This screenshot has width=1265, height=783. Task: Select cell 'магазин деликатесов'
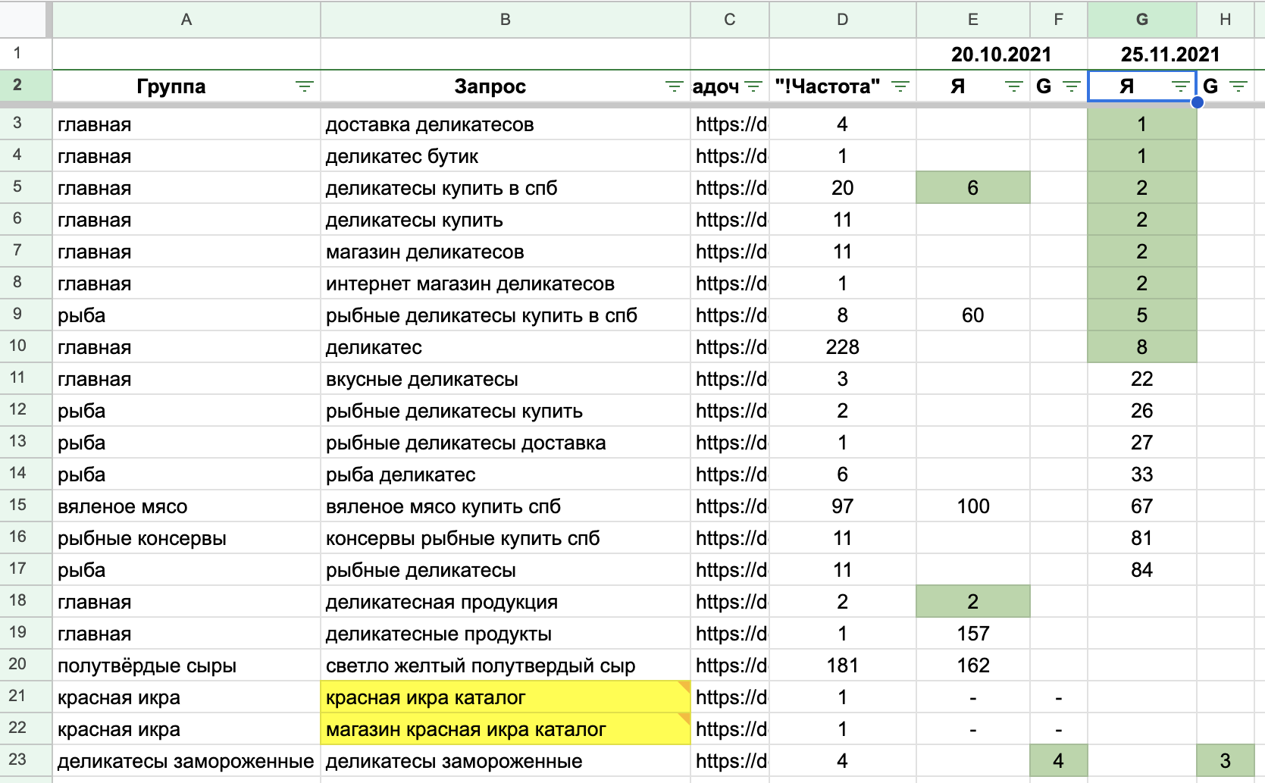click(x=506, y=252)
